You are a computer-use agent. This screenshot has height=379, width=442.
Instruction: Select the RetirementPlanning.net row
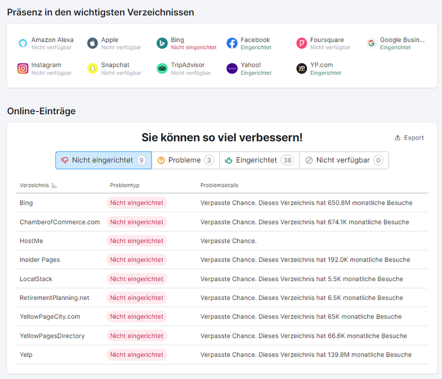pyautogui.click(x=222, y=298)
